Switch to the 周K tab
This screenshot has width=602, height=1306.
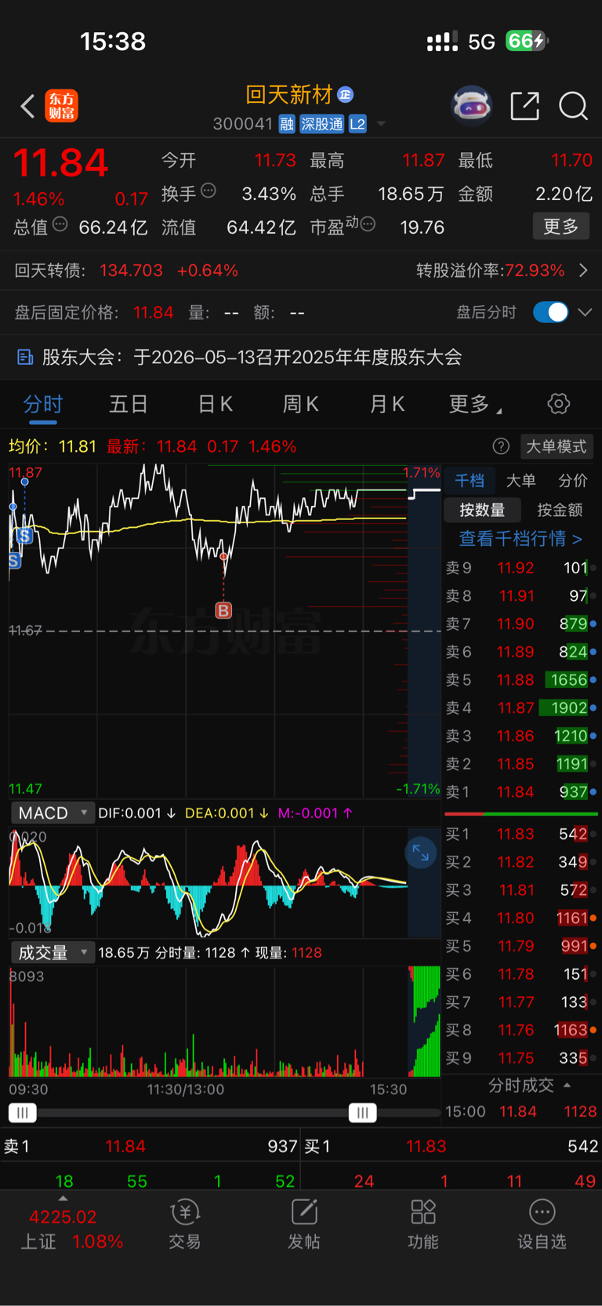coord(300,405)
